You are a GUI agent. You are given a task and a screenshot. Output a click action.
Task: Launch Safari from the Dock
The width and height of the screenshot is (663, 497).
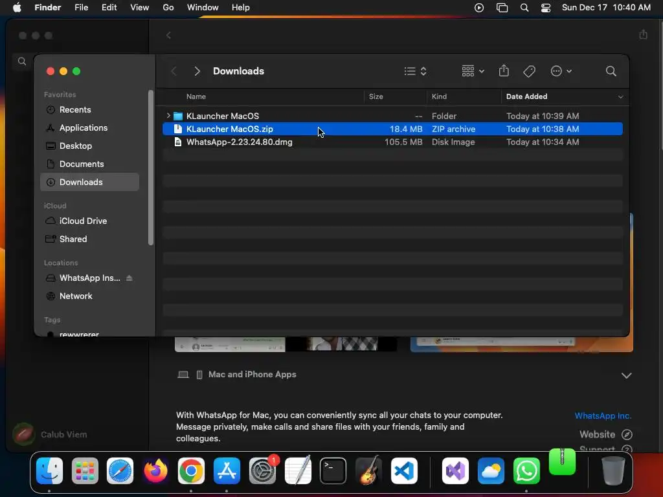click(120, 471)
